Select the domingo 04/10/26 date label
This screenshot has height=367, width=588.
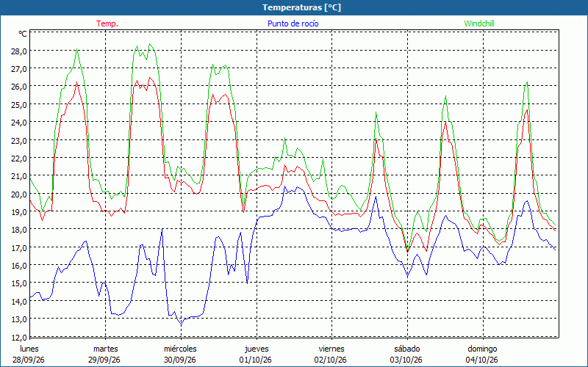(x=482, y=355)
